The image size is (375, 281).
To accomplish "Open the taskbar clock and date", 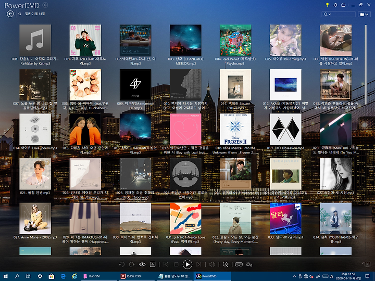I will pos(348,276).
